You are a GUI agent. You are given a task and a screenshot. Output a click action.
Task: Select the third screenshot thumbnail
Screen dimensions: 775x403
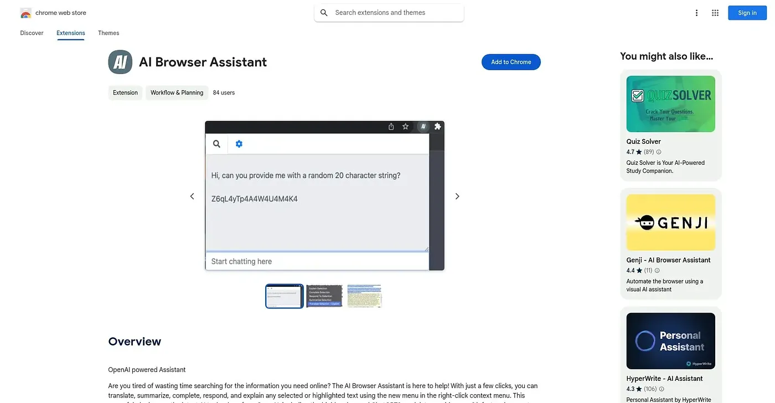click(365, 296)
